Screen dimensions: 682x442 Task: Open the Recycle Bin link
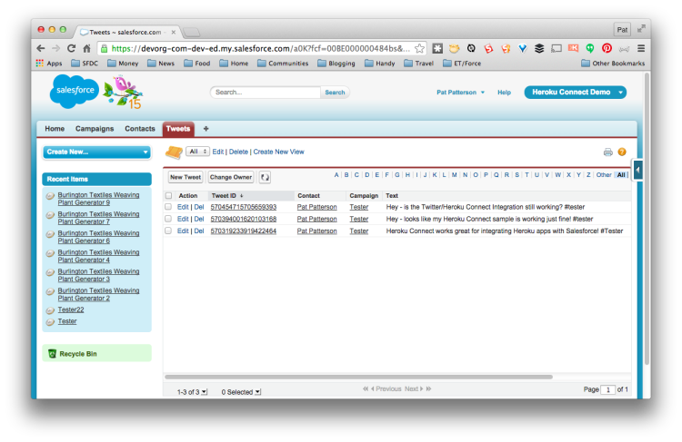click(78, 354)
